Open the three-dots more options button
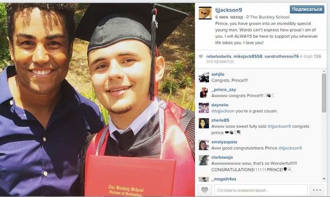The height and width of the screenshot is (197, 330). (317, 190)
